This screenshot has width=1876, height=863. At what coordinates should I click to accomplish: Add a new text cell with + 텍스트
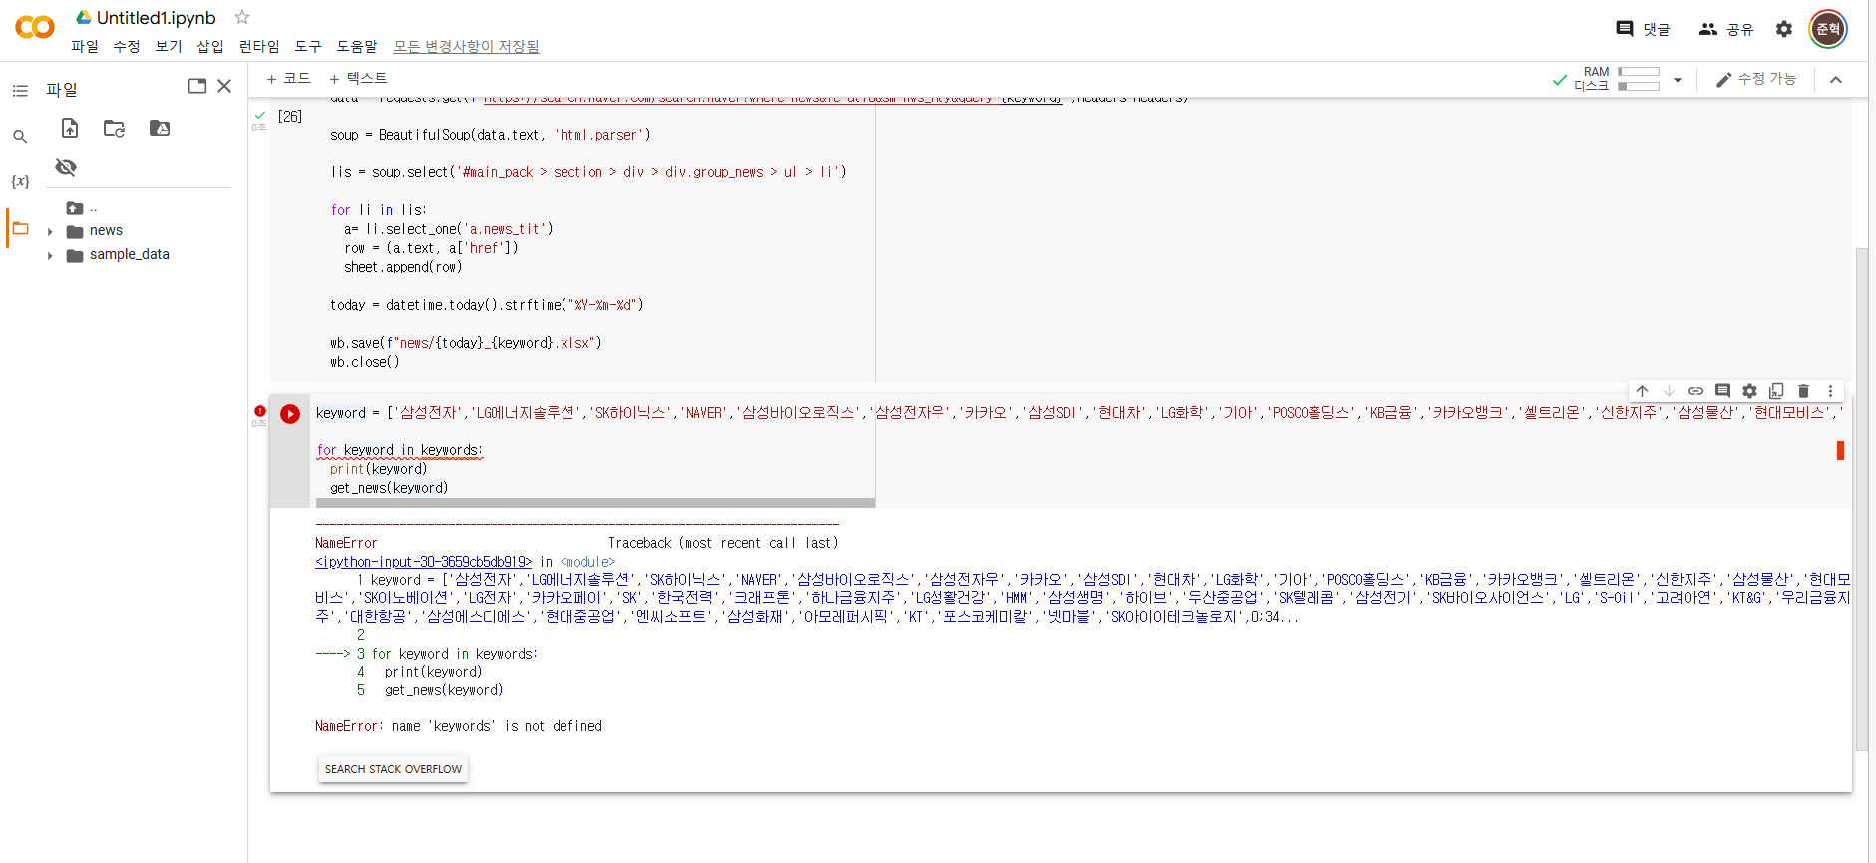coord(358,78)
